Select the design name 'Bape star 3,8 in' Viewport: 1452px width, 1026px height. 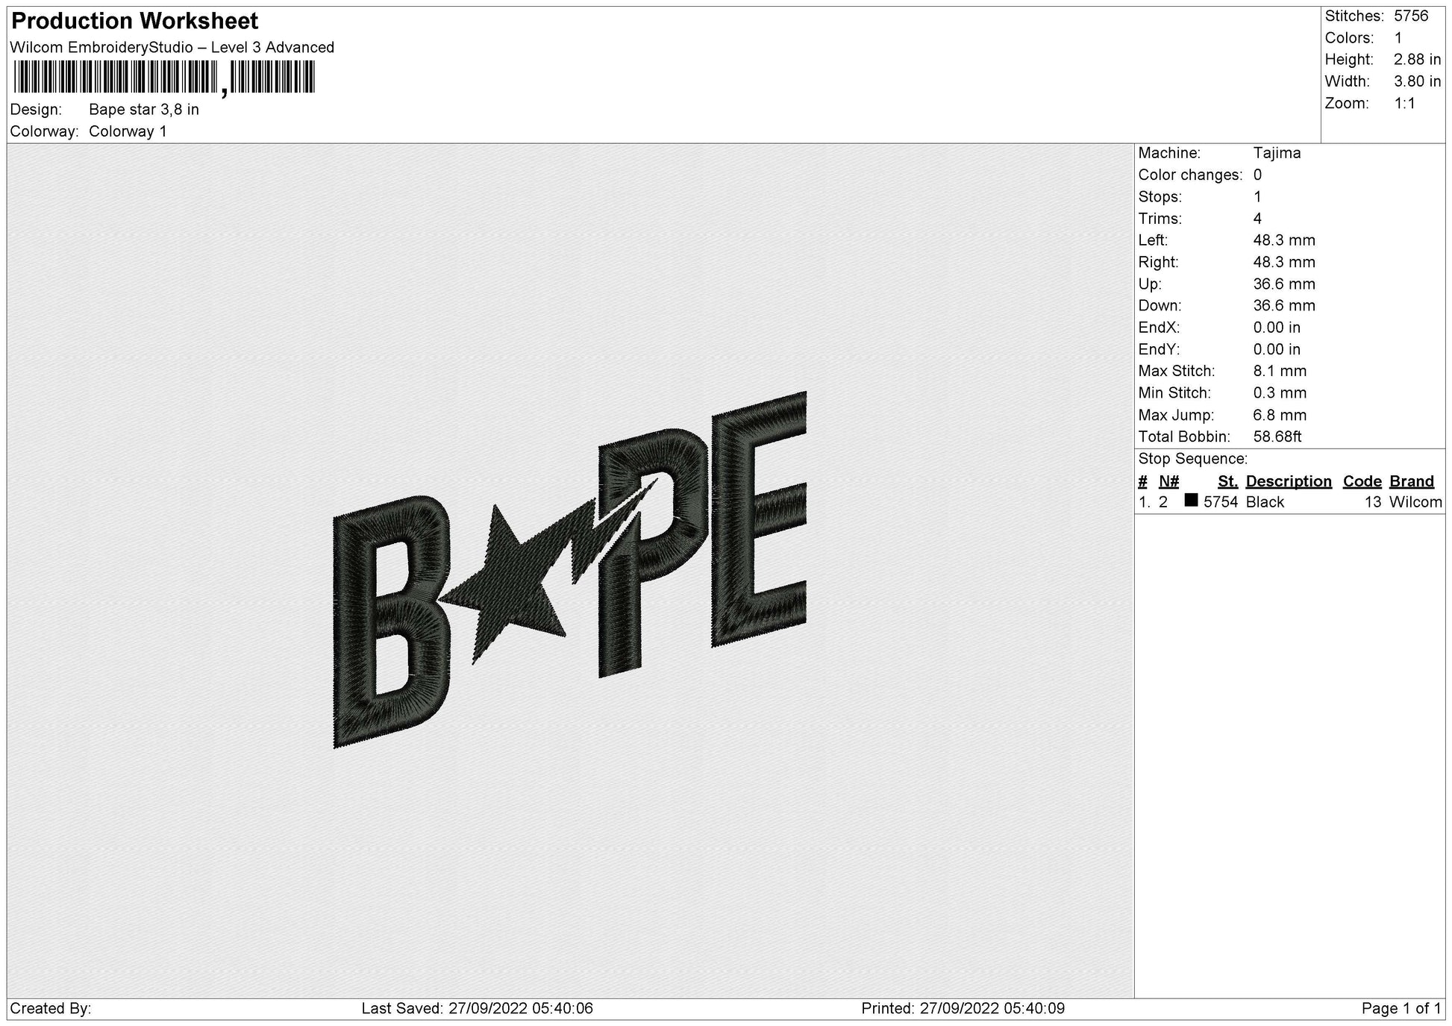tap(144, 110)
